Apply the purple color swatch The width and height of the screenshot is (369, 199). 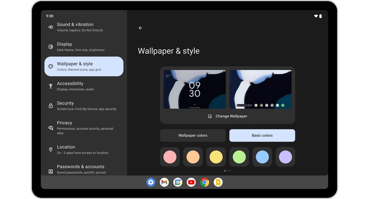click(285, 157)
